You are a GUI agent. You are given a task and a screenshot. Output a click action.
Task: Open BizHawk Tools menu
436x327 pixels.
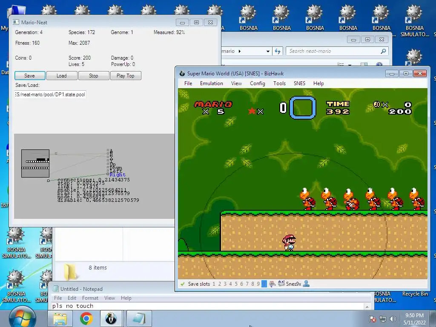point(279,83)
